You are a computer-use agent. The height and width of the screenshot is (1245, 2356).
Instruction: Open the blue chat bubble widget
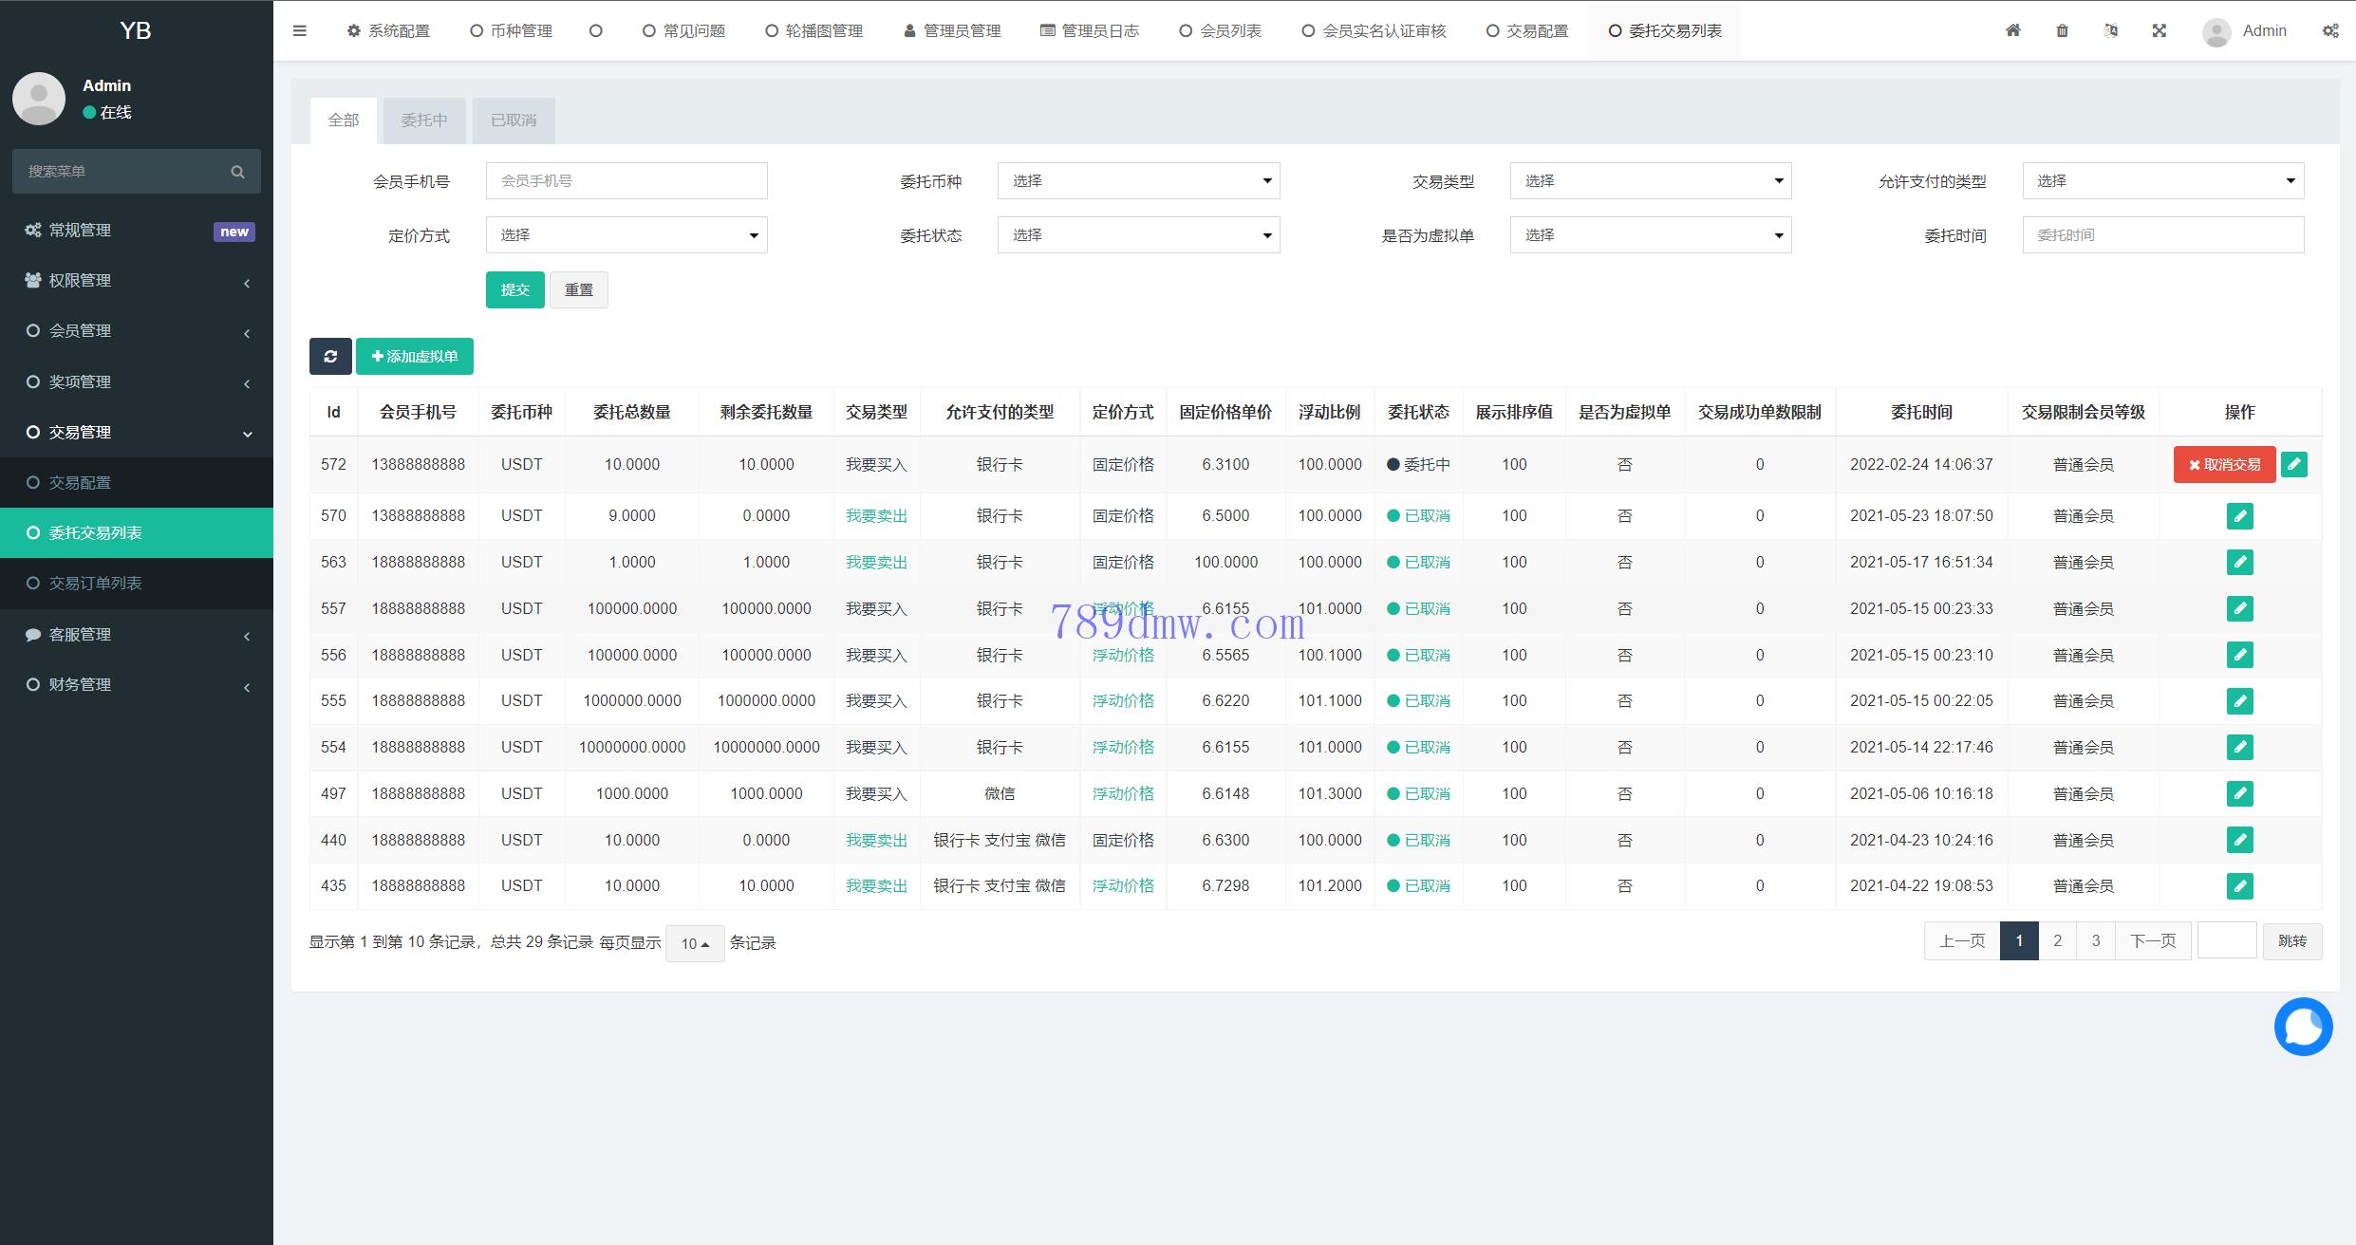click(x=2303, y=1026)
